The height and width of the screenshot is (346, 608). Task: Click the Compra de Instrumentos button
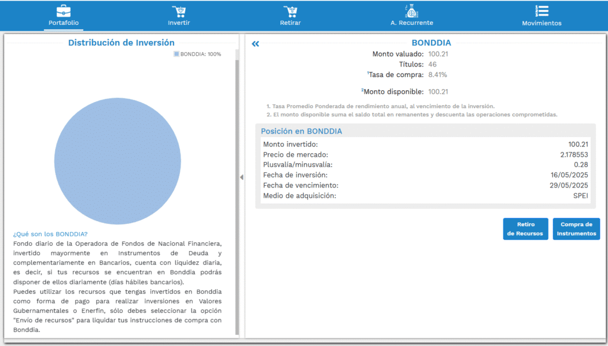click(x=576, y=229)
